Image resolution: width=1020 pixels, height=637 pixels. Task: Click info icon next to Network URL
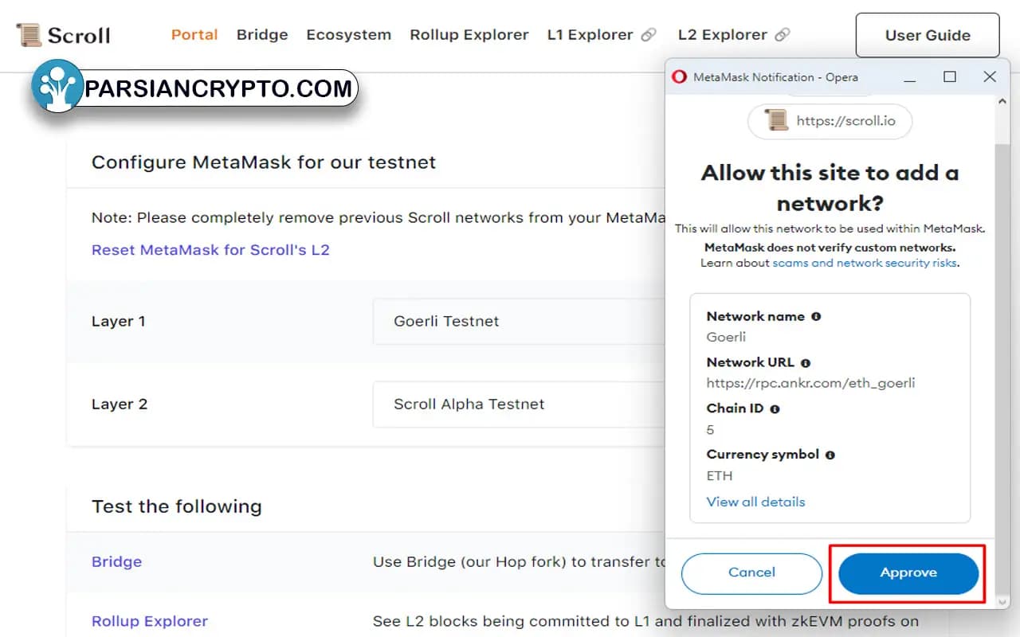point(806,362)
